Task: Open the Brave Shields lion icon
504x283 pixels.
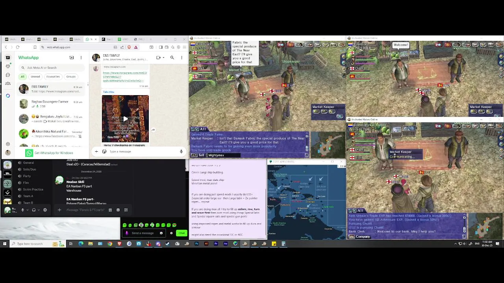Action: tap(129, 47)
